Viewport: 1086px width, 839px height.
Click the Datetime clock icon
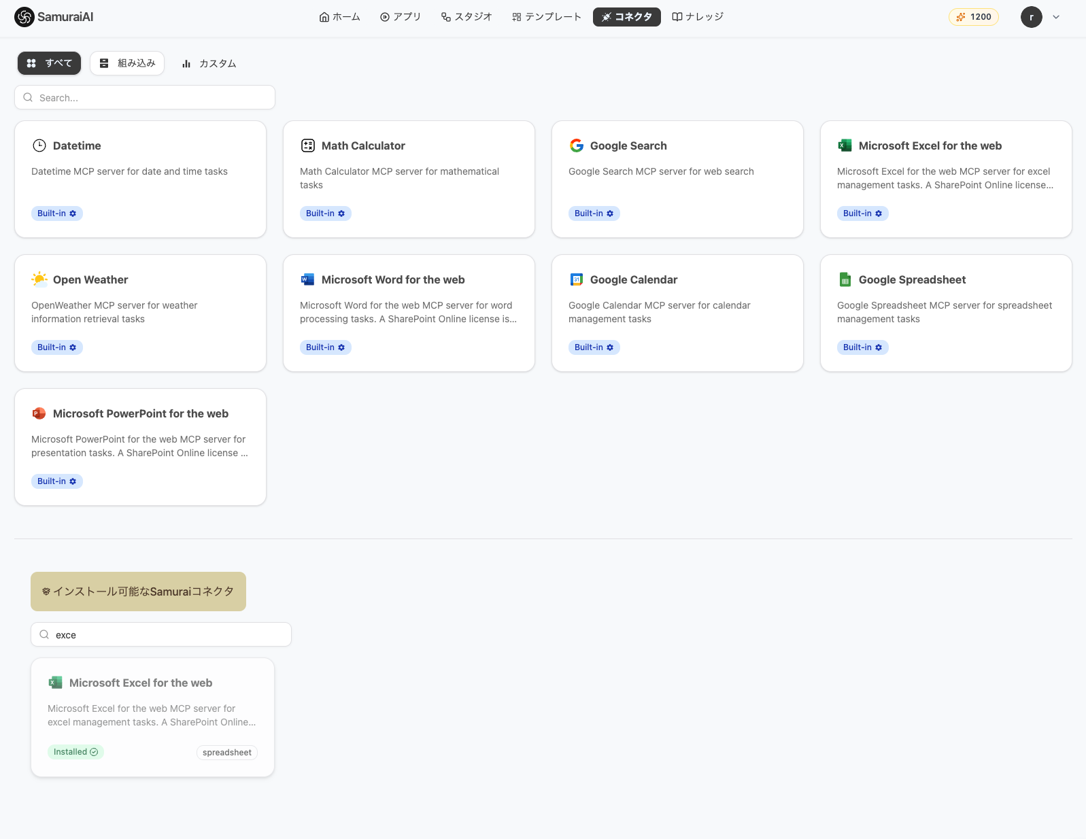click(x=39, y=145)
